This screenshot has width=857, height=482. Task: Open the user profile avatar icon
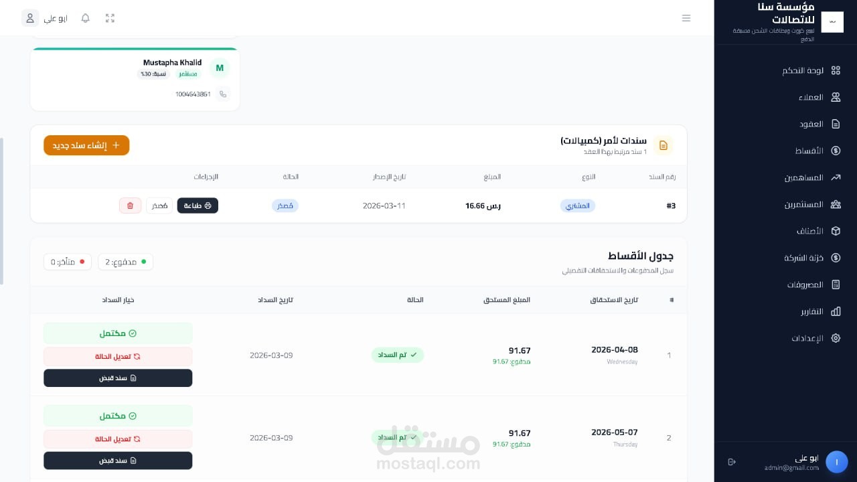(30, 18)
